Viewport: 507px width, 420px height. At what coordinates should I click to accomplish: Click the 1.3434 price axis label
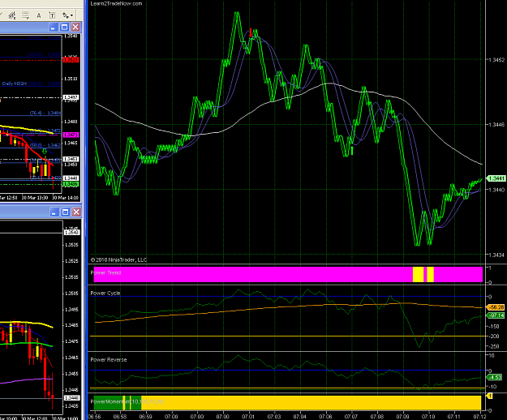(x=496, y=255)
